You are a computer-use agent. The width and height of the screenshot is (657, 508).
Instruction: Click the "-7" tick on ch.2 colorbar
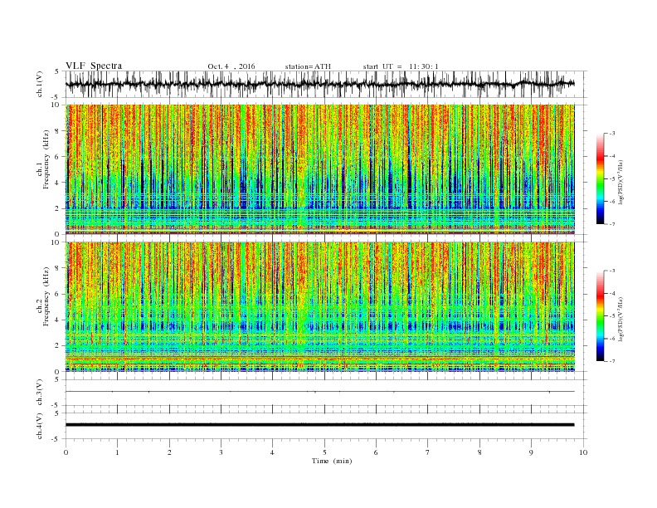(612, 361)
